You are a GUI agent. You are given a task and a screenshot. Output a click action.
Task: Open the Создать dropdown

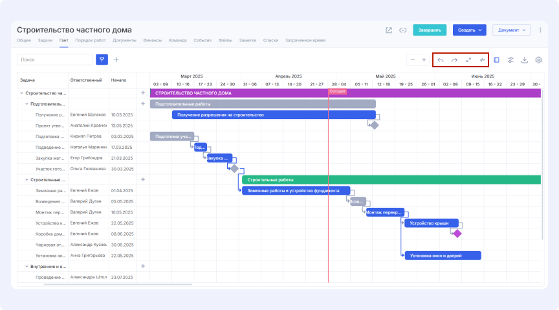click(x=470, y=30)
